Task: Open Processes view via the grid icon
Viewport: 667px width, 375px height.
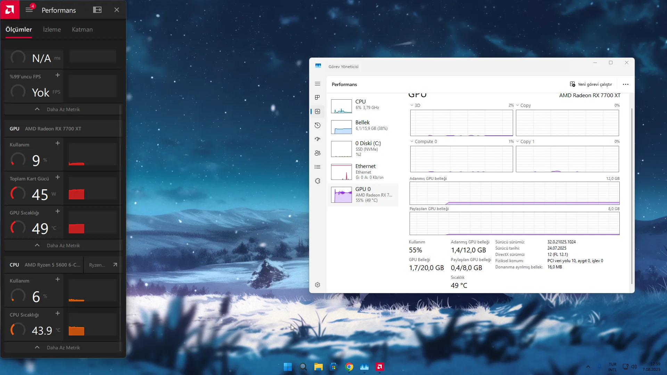Action: pos(318,98)
